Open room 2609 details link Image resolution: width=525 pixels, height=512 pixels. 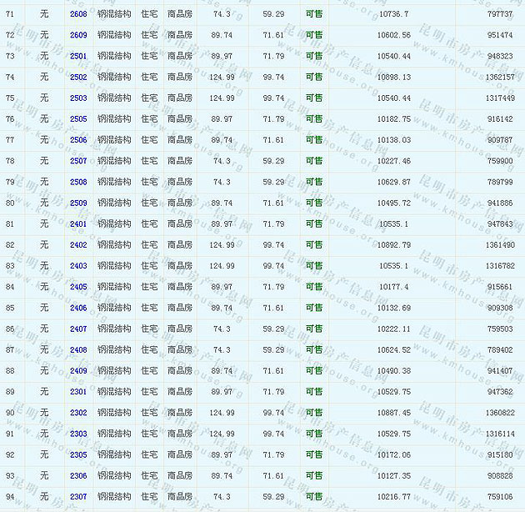pyautogui.click(x=78, y=35)
